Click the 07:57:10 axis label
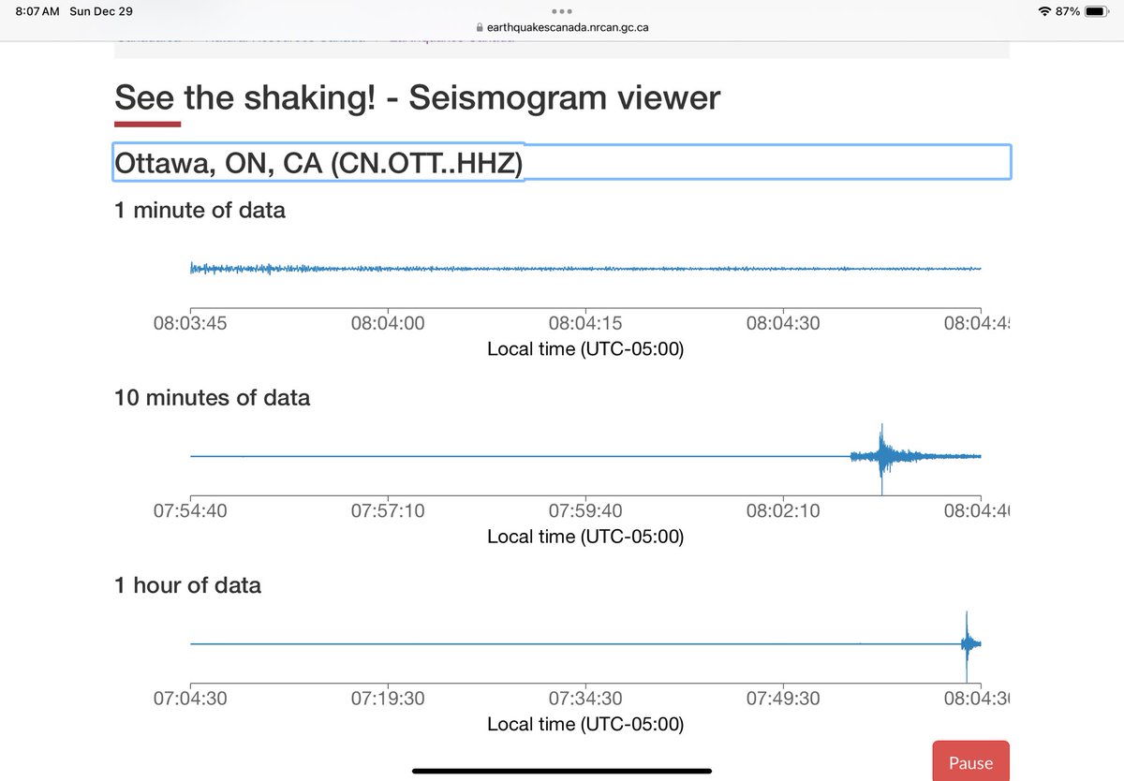This screenshot has height=781, width=1124. click(x=388, y=510)
